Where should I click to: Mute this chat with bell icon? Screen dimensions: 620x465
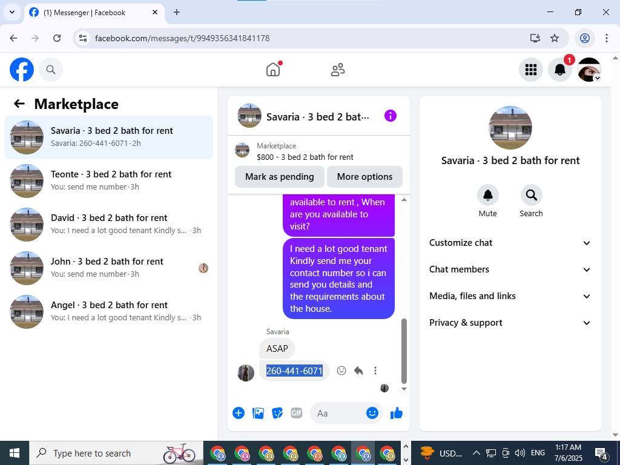(x=488, y=195)
